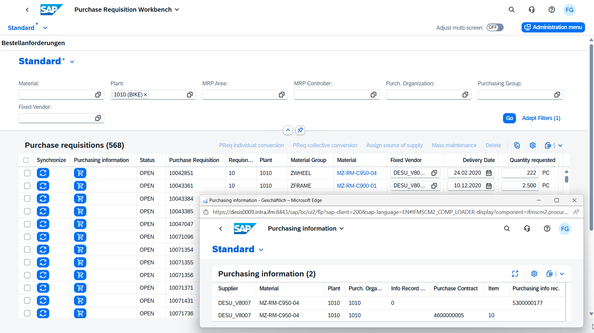594x333 pixels.
Task: Select checkbox for requisition 10042851
Action: 27,173
